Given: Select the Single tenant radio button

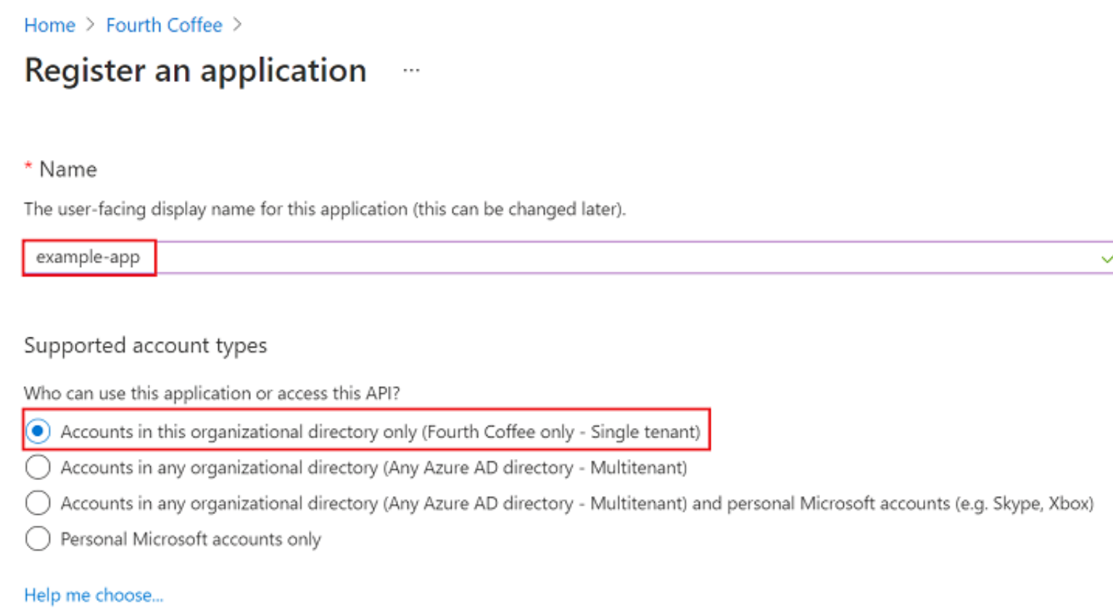Looking at the screenshot, I should [x=38, y=432].
